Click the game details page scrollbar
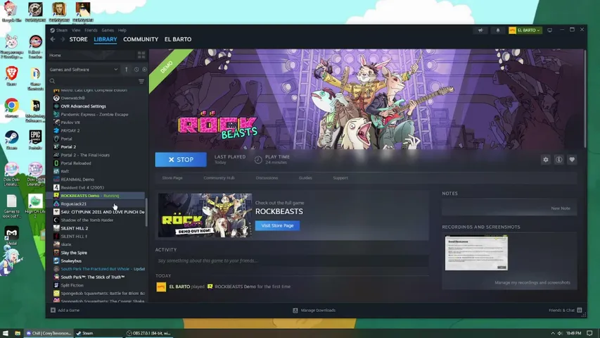Image resolution: width=600 pixels, height=338 pixels. [x=585, y=99]
